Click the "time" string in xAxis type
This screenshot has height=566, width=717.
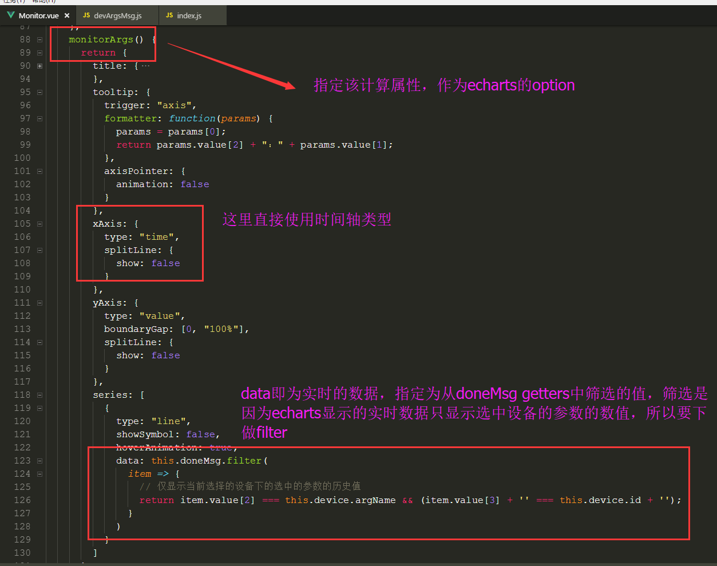tap(157, 237)
